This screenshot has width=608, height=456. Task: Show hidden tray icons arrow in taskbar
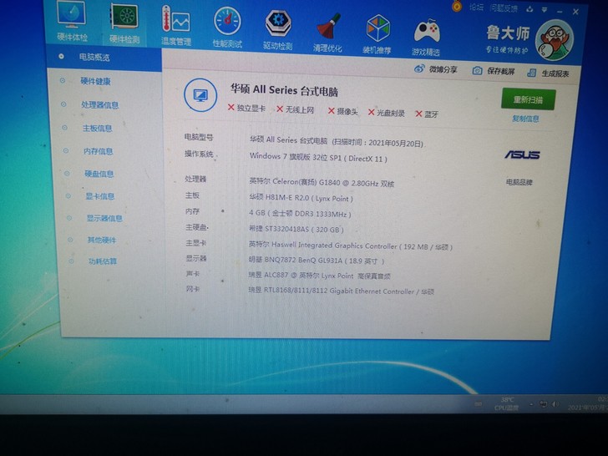(531, 405)
